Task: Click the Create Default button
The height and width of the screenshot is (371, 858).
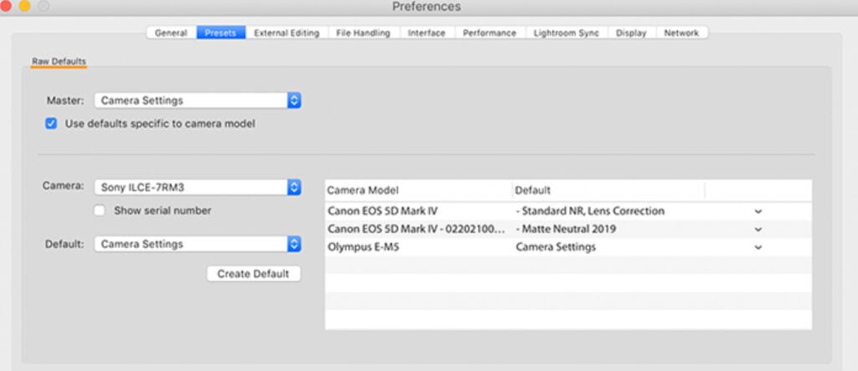Action: 253,274
